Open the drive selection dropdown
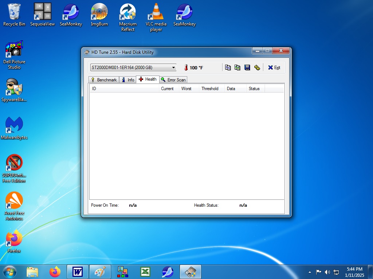 coord(133,67)
